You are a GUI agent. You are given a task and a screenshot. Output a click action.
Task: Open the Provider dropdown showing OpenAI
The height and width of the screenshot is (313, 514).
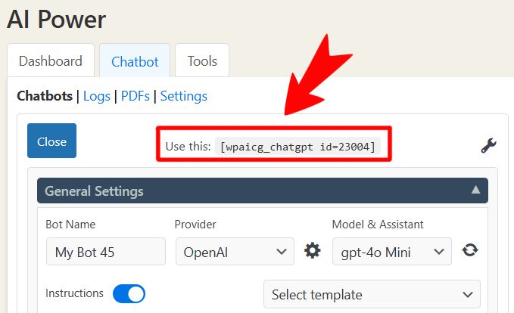point(235,252)
